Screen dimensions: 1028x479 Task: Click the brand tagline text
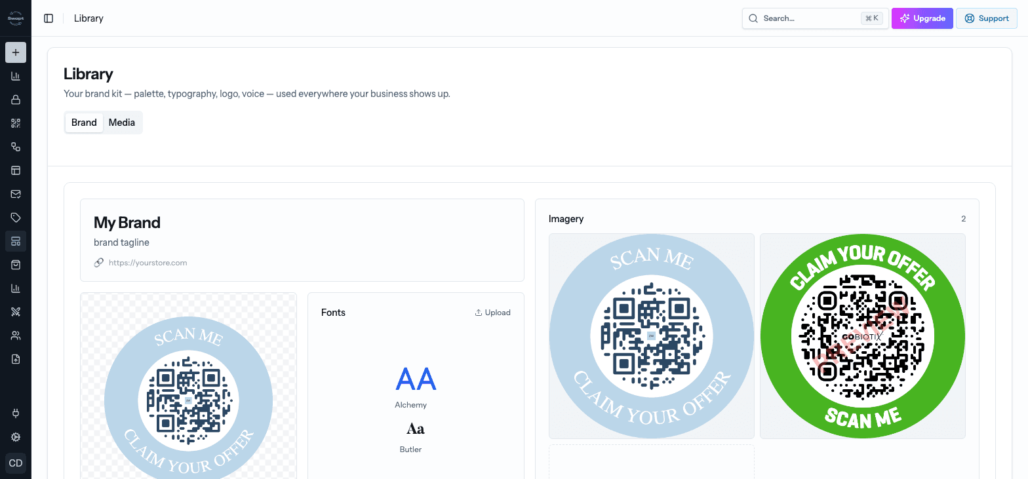coord(121,242)
